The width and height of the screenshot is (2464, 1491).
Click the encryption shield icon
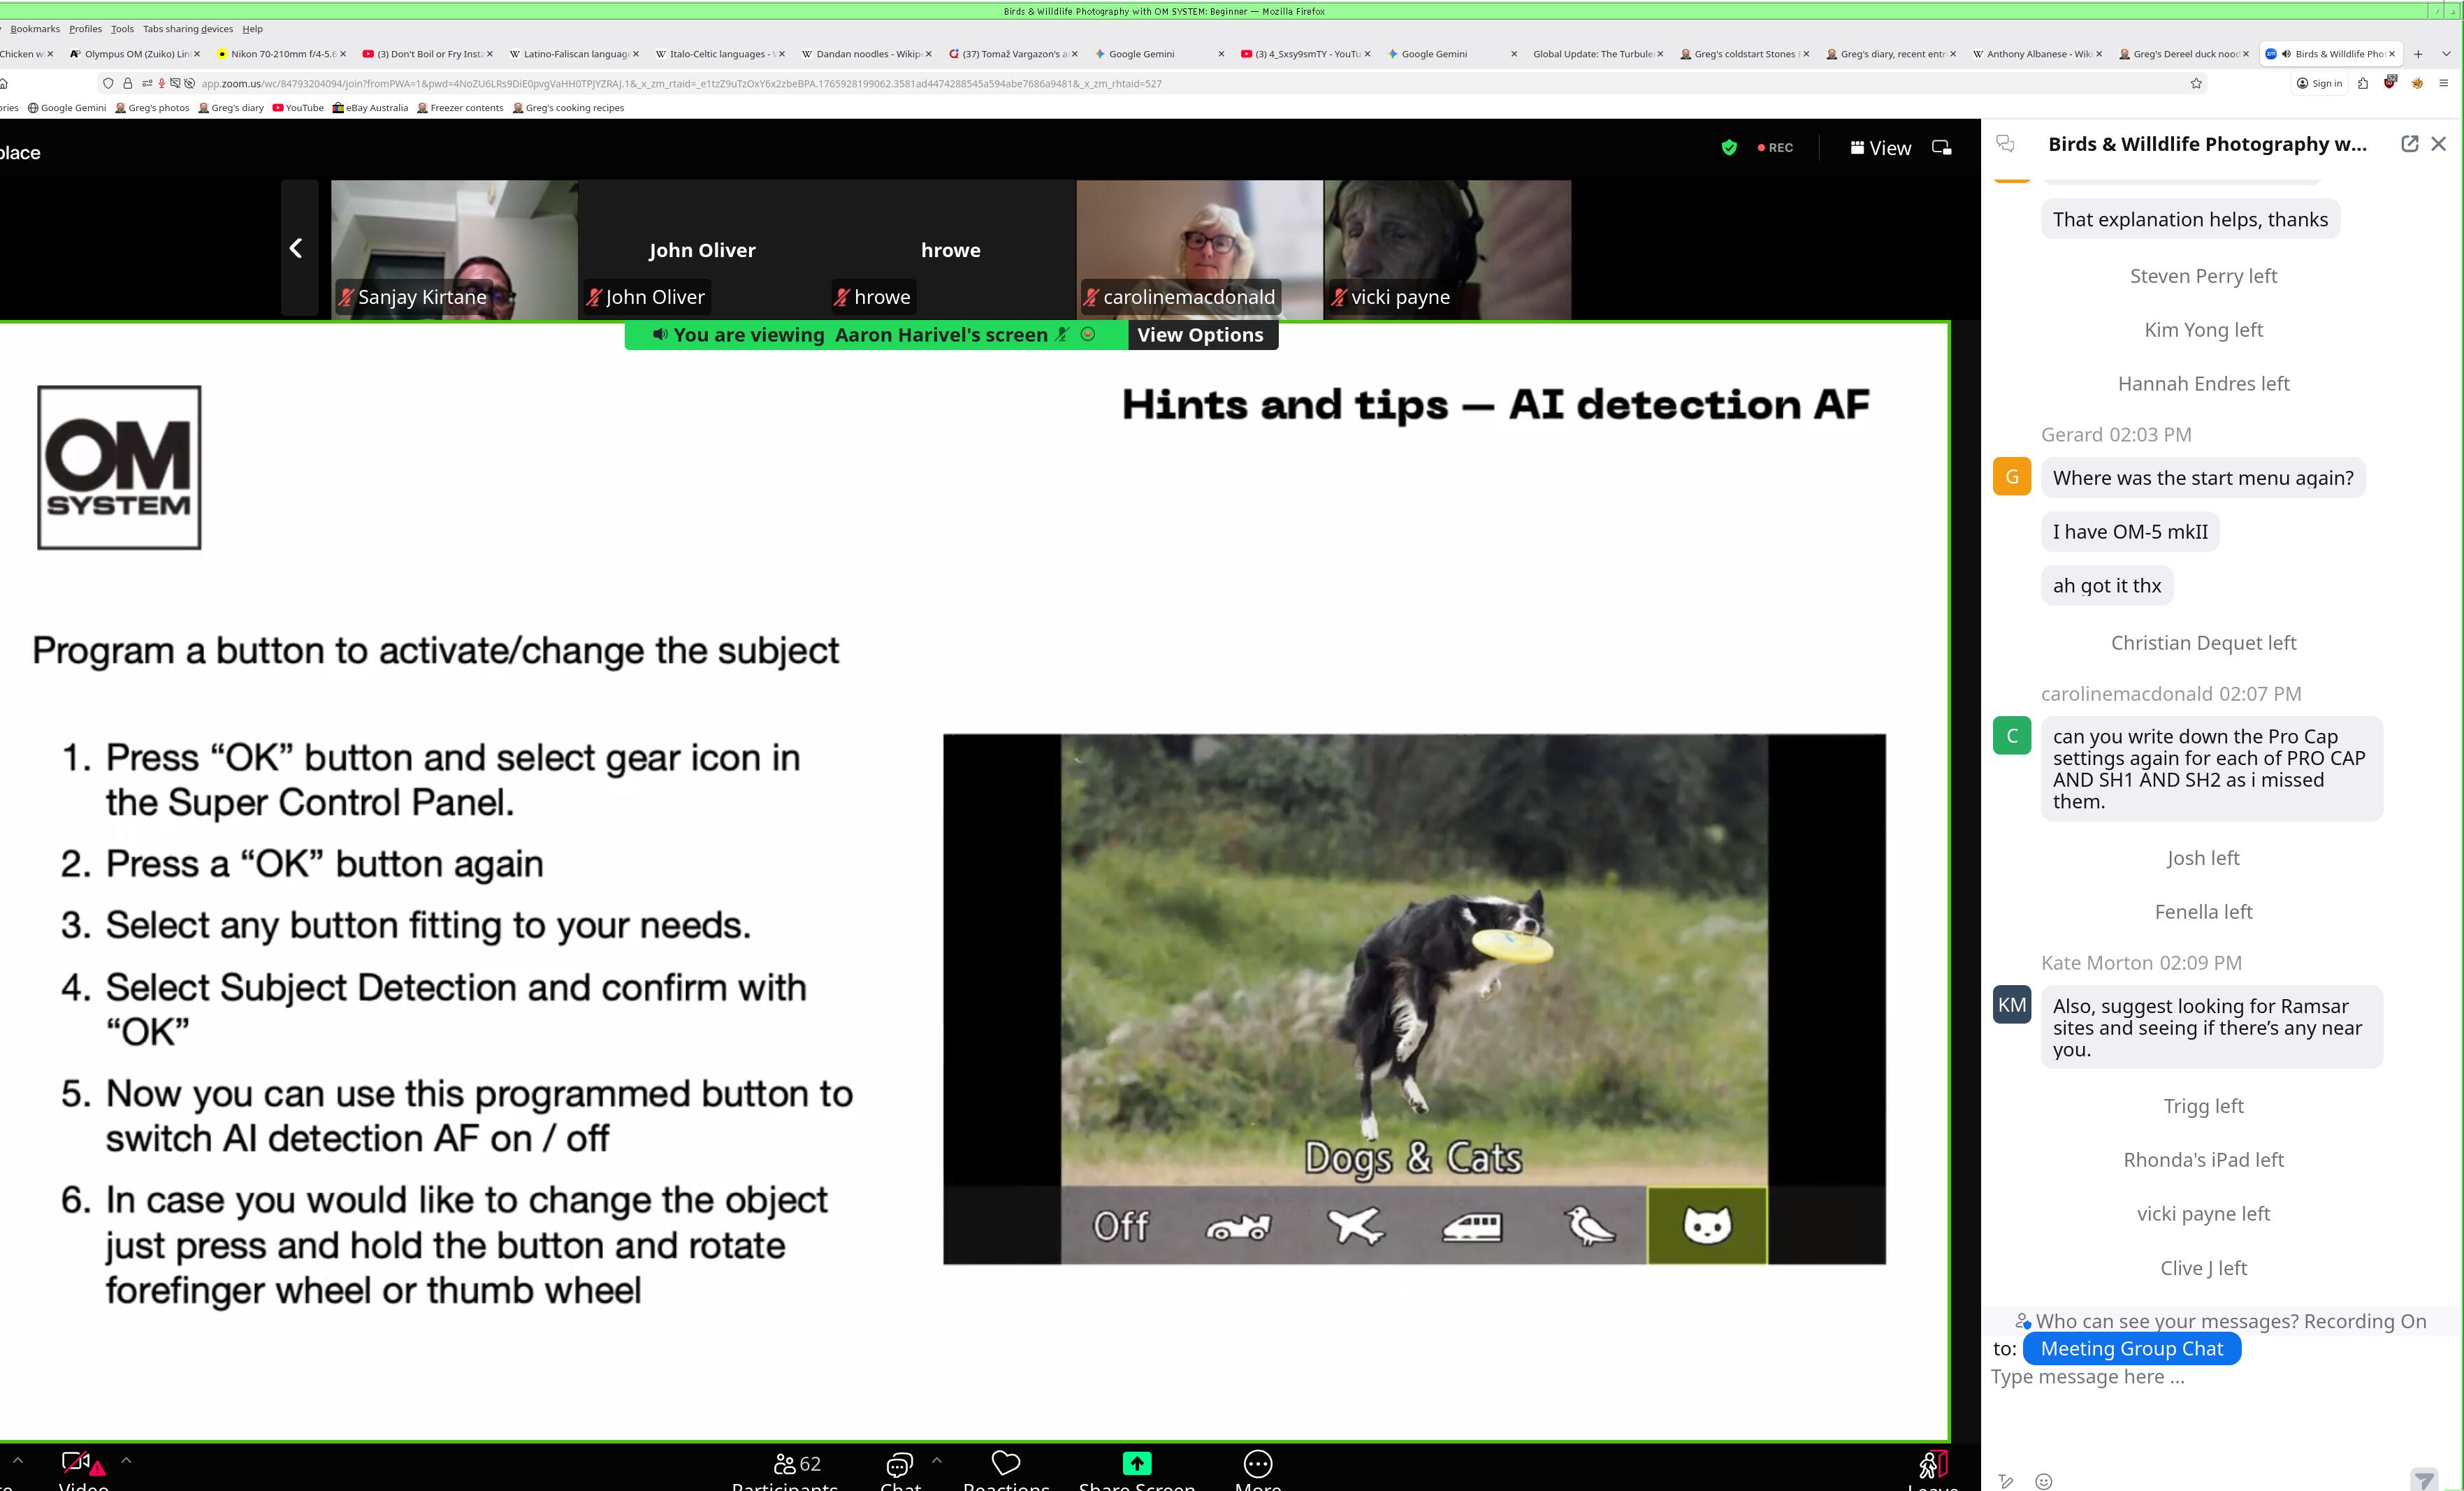(1729, 148)
